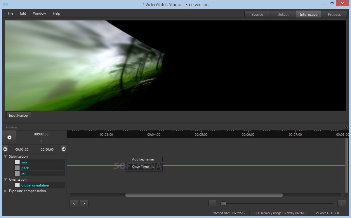
Task: Click the timeline zoom slider handle
Action: [x=223, y=203]
